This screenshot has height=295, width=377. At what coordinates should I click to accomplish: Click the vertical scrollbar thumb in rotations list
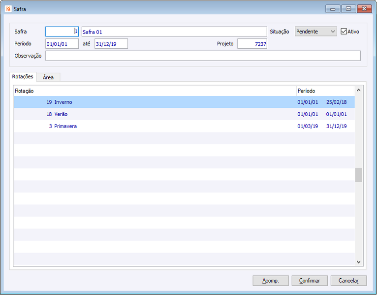pos(358,175)
